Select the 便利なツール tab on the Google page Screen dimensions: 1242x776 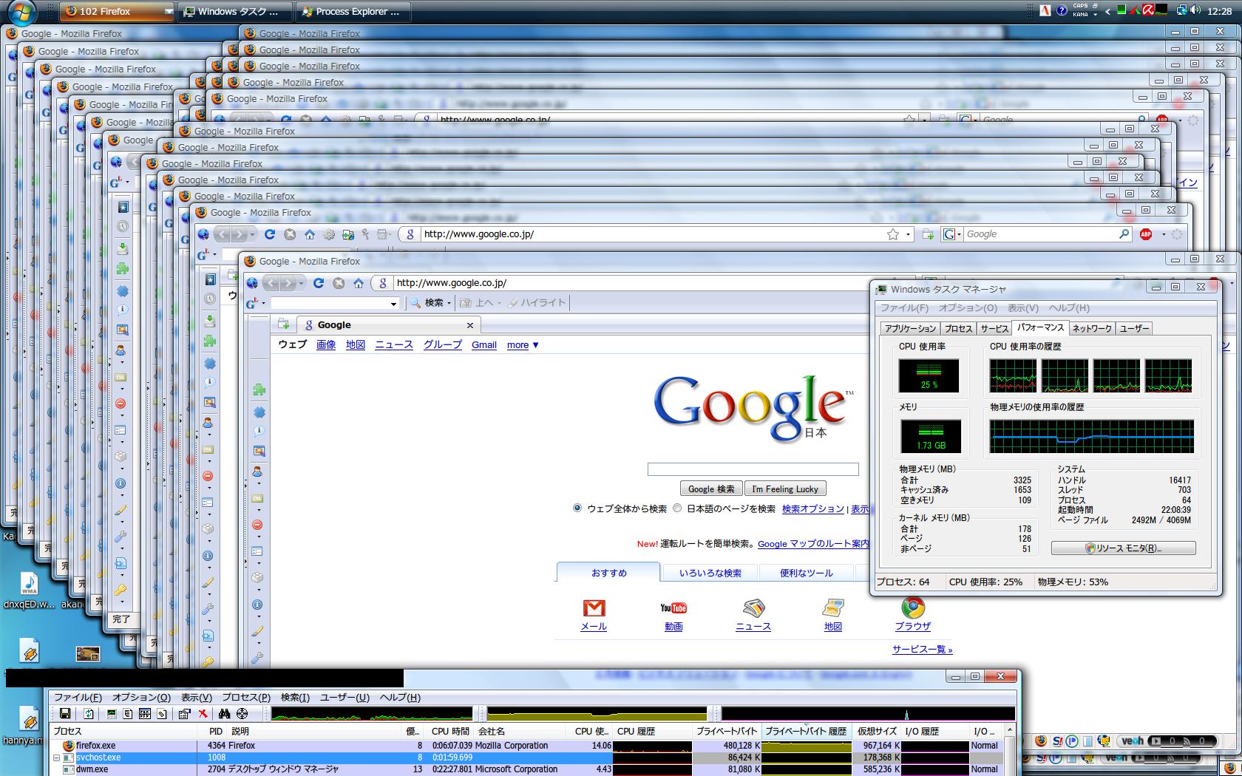(807, 573)
